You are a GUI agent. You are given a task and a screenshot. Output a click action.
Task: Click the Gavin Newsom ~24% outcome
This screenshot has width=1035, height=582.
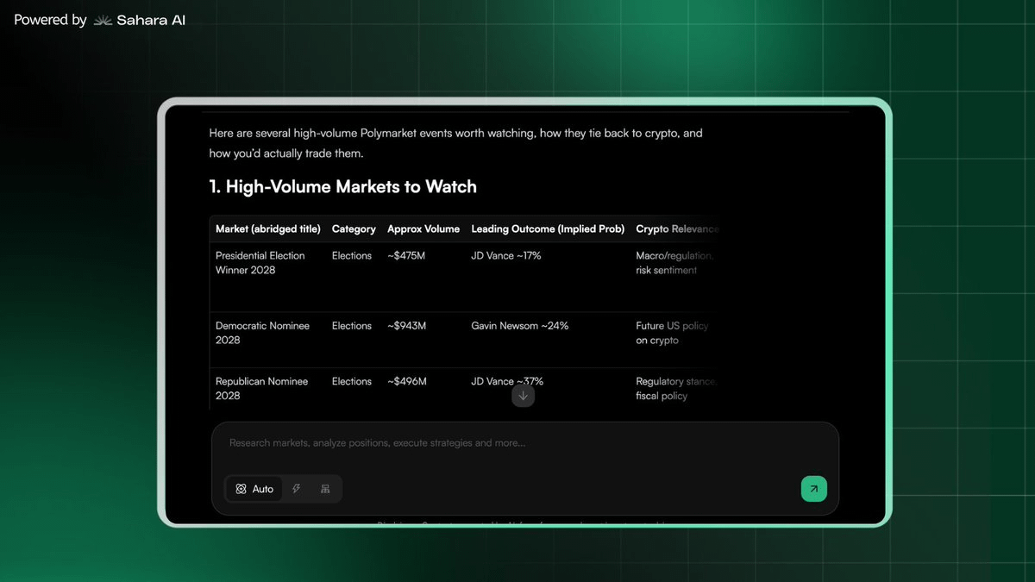pos(520,326)
